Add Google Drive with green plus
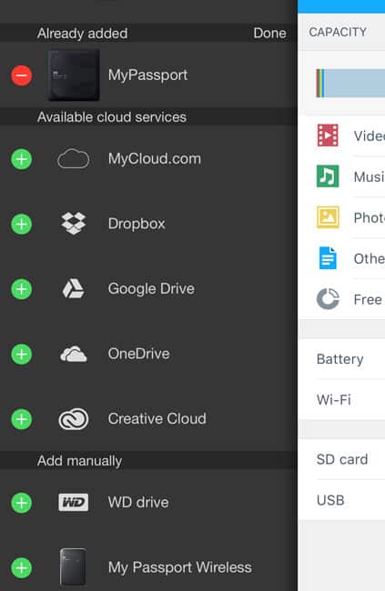 [22, 289]
